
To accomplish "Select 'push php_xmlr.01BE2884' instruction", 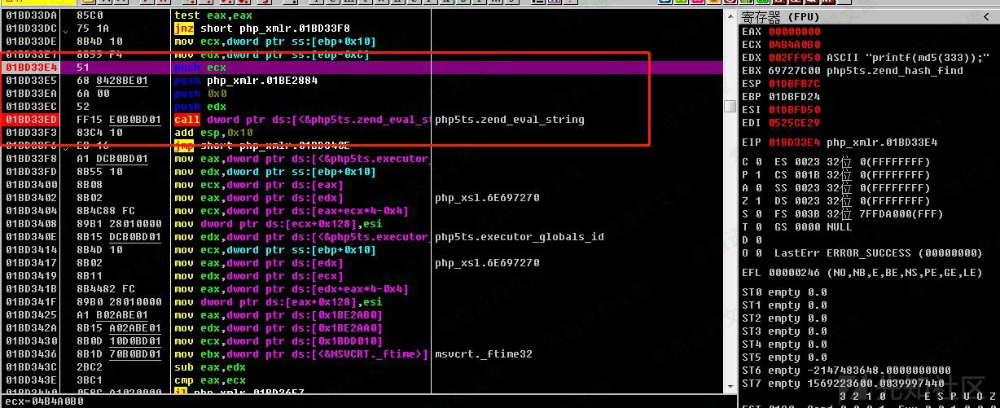I will tap(246, 81).
